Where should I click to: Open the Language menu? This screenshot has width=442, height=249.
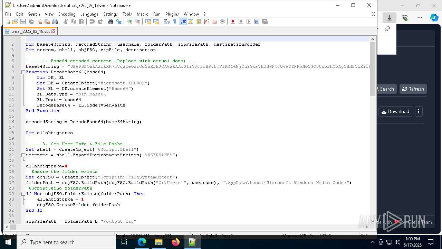89,14
